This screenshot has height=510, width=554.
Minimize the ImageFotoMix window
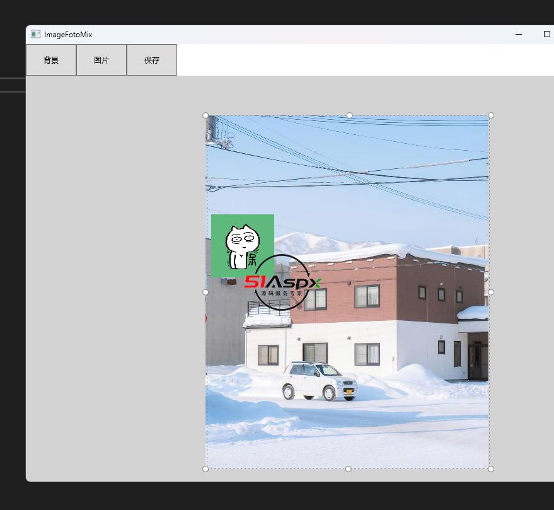coord(519,34)
